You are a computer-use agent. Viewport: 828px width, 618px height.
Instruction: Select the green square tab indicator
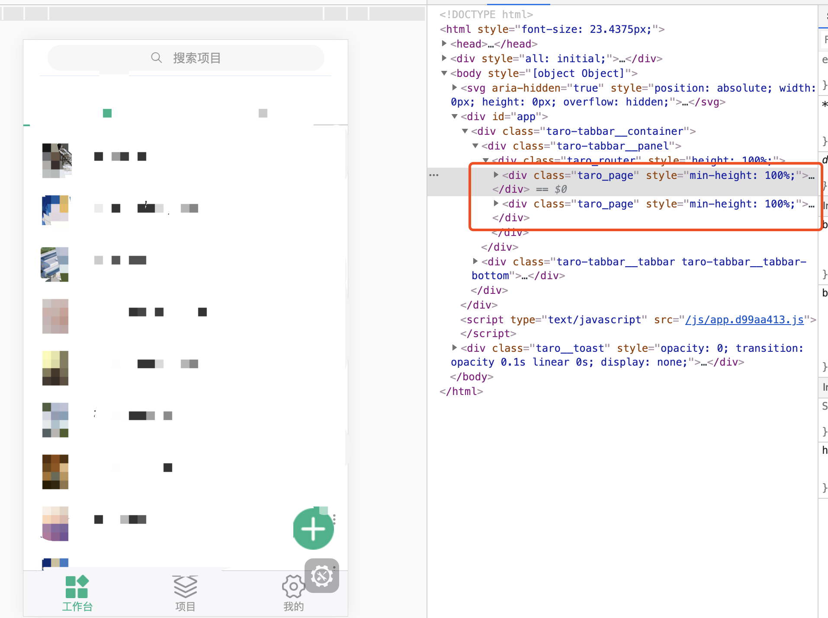click(x=107, y=113)
